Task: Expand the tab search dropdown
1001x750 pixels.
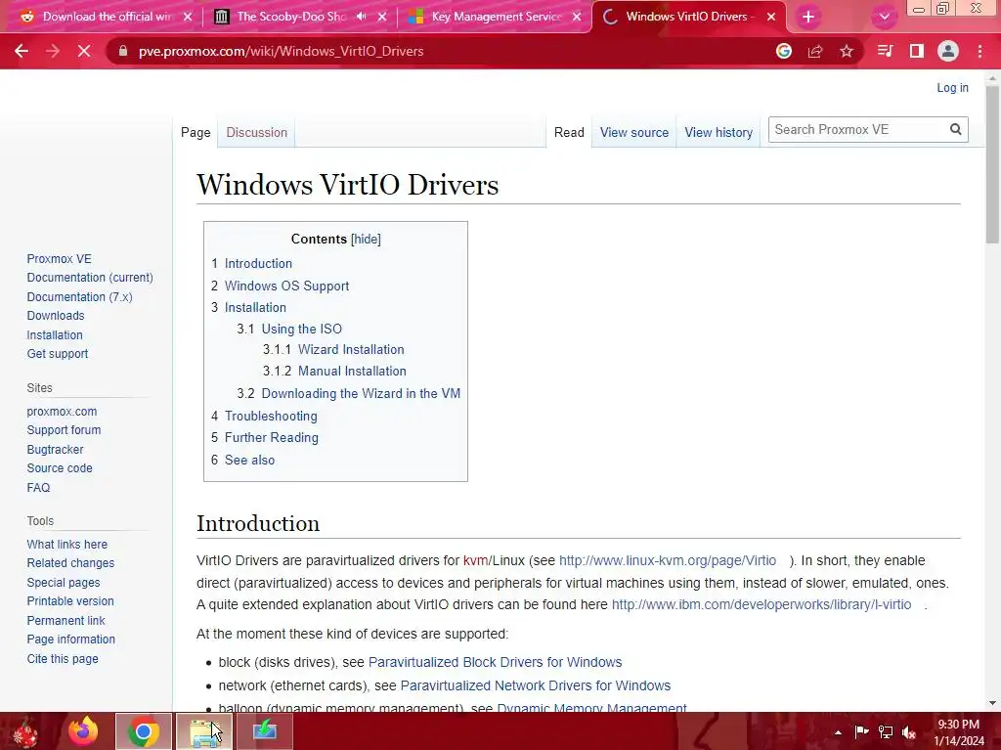Action: click(884, 17)
